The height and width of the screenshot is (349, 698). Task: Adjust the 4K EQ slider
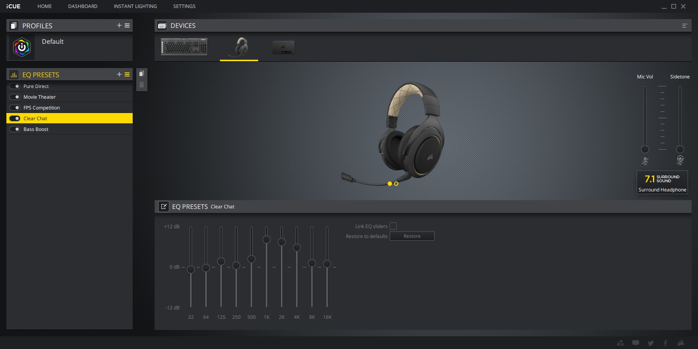tap(297, 248)
